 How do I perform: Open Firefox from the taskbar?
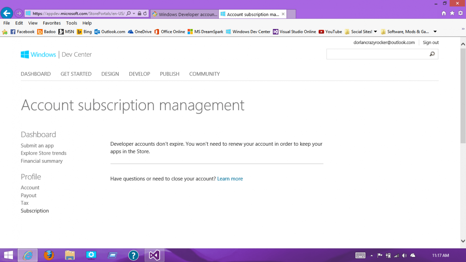tap(49, 255)
